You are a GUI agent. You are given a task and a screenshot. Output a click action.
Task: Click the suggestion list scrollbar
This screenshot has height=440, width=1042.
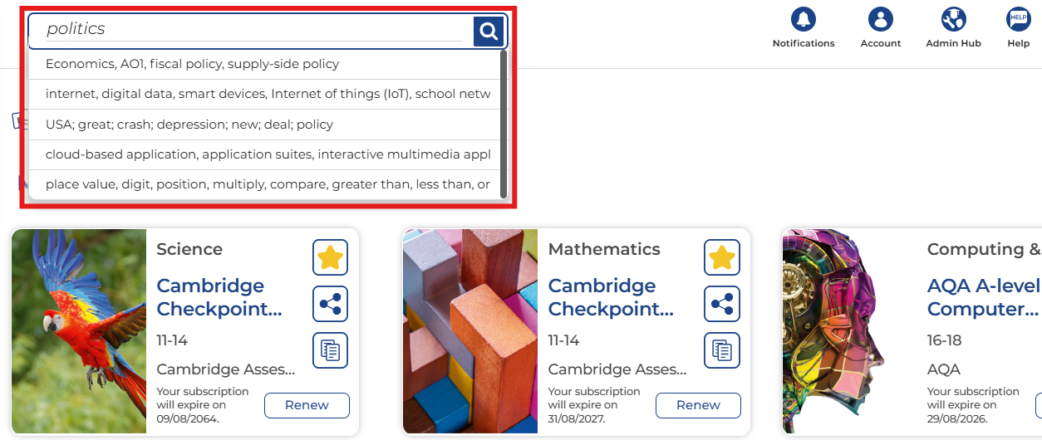504,125
